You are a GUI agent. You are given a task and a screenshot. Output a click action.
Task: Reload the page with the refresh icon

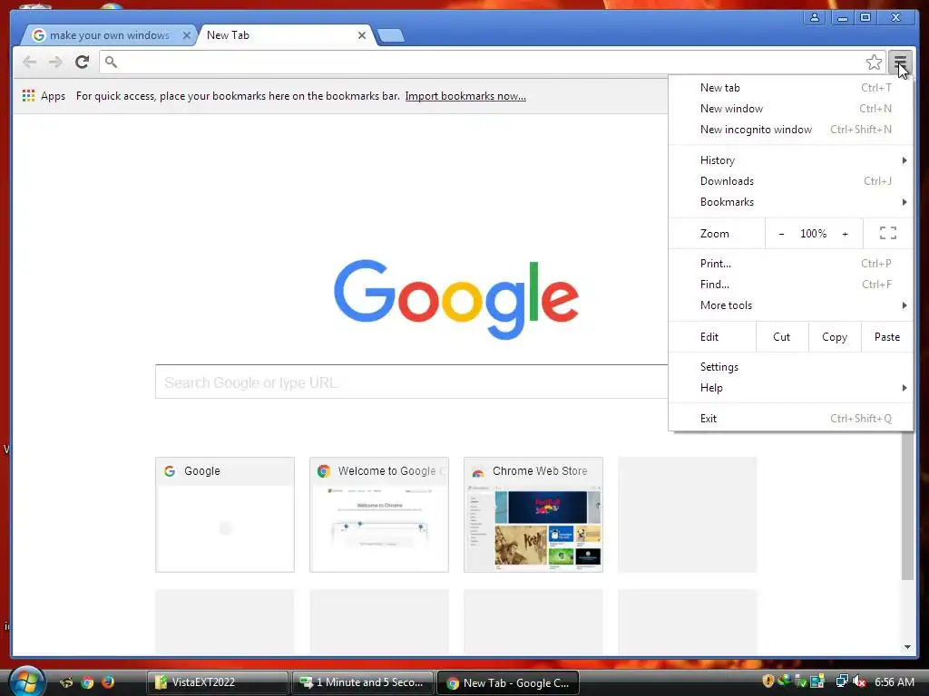(82, 62)
